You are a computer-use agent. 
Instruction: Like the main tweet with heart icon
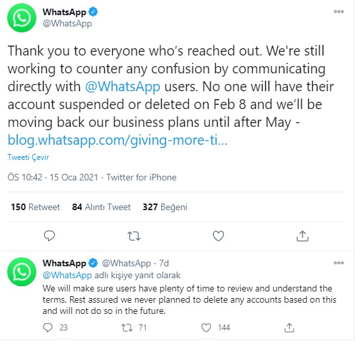tap(218, 236)
